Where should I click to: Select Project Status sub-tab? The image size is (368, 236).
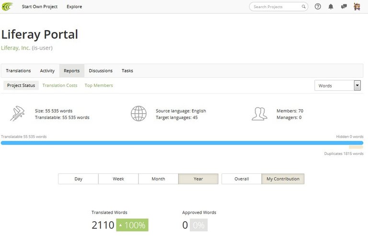click(x=21, y=86)
